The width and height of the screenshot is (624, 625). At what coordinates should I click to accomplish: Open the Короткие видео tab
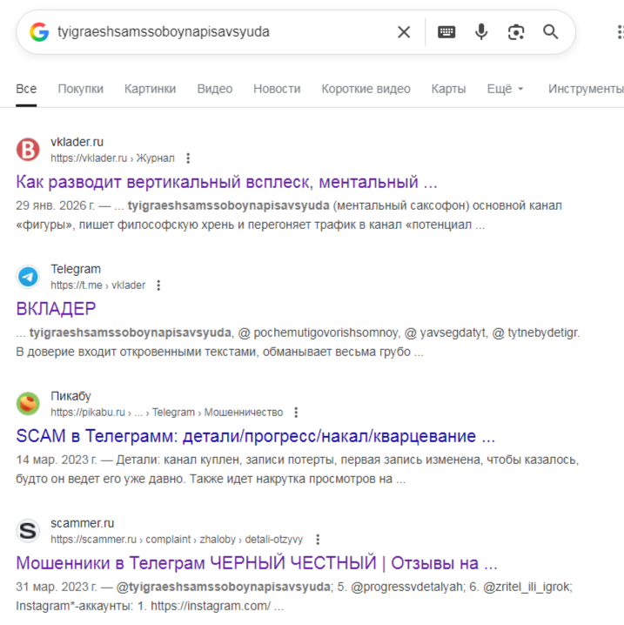click(x=366, y=89)
